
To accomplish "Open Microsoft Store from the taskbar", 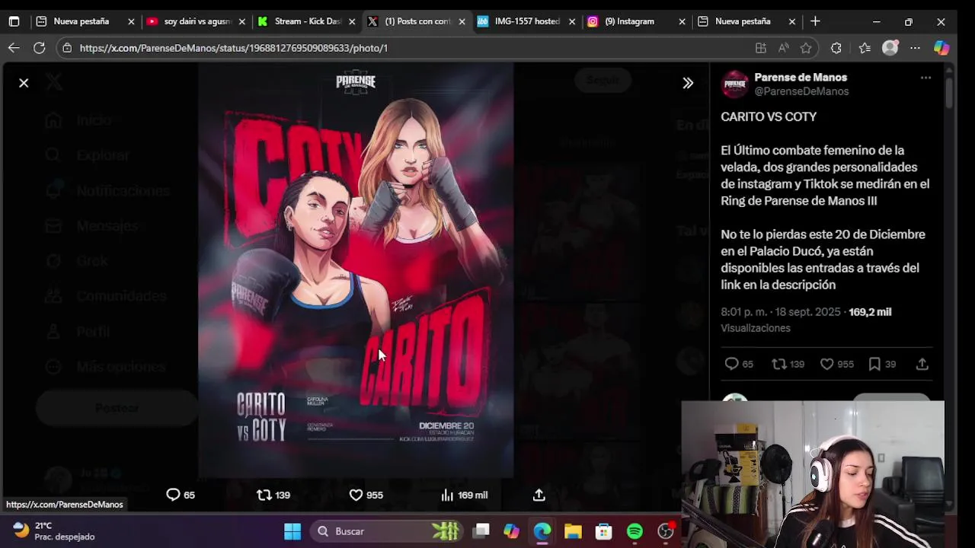I will tap(603, 531).
